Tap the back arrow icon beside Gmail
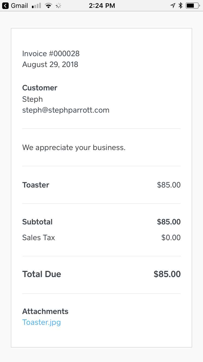The image size is (203, 362). click(5, 5)
